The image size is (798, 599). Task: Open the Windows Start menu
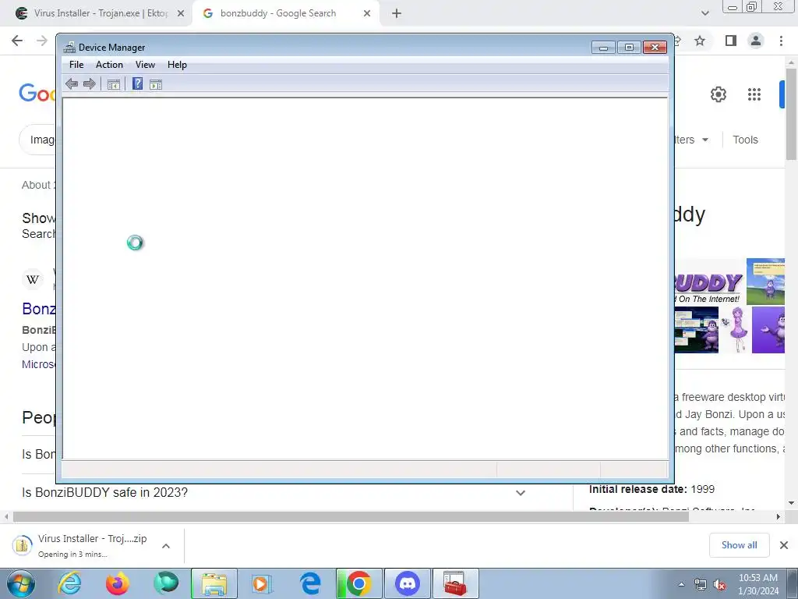(21, 583)
